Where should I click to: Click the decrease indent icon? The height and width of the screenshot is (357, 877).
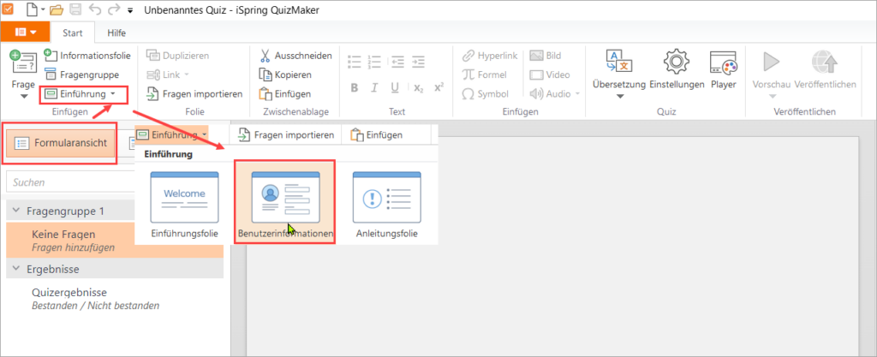pyautogui.click(x=397, y=61)
